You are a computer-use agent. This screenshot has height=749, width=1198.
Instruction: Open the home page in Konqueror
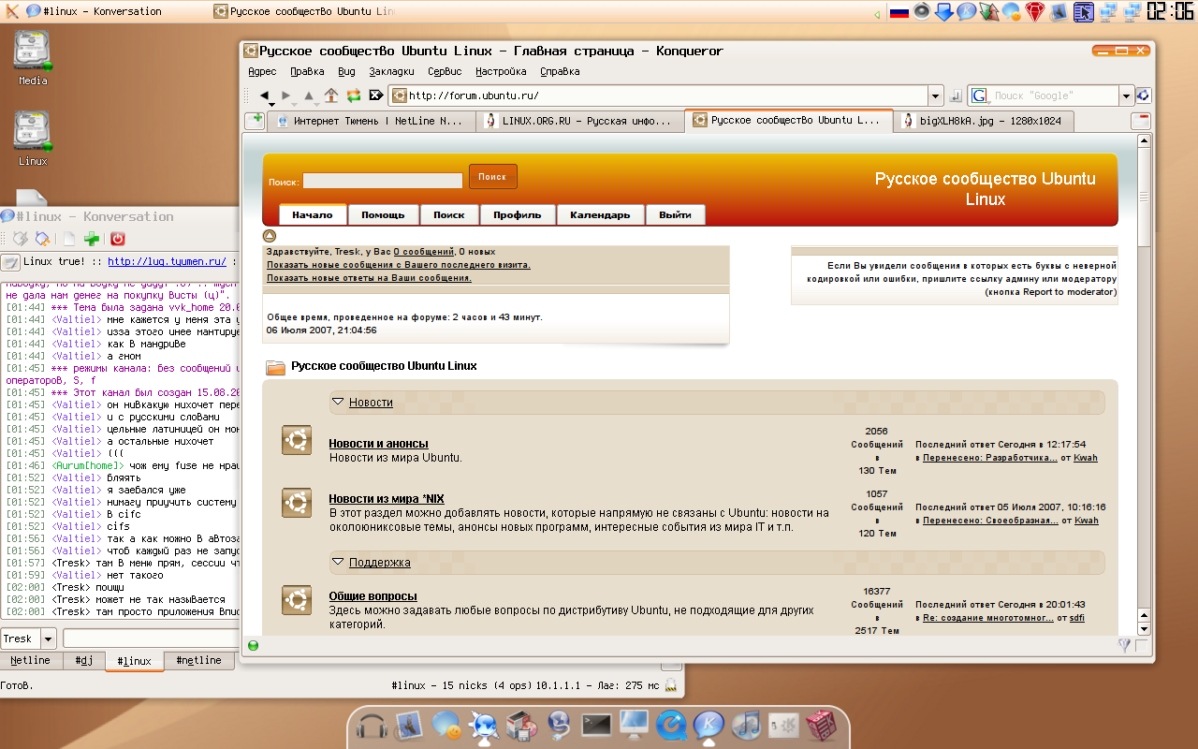point(331,95)
